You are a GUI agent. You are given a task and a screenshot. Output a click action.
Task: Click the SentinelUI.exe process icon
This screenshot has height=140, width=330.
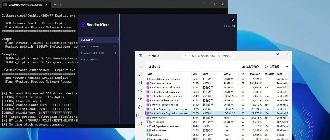pos(148,118)
